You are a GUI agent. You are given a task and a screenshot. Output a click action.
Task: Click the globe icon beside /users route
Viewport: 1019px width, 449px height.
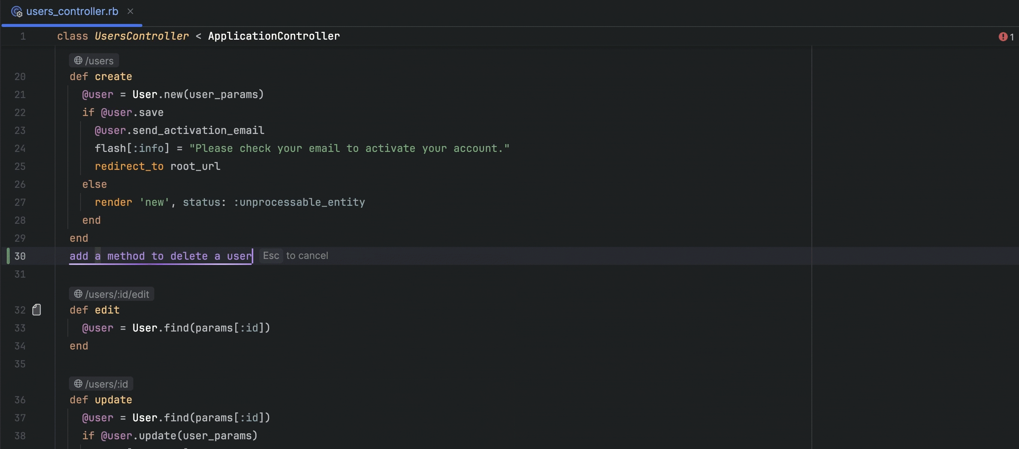78,61
